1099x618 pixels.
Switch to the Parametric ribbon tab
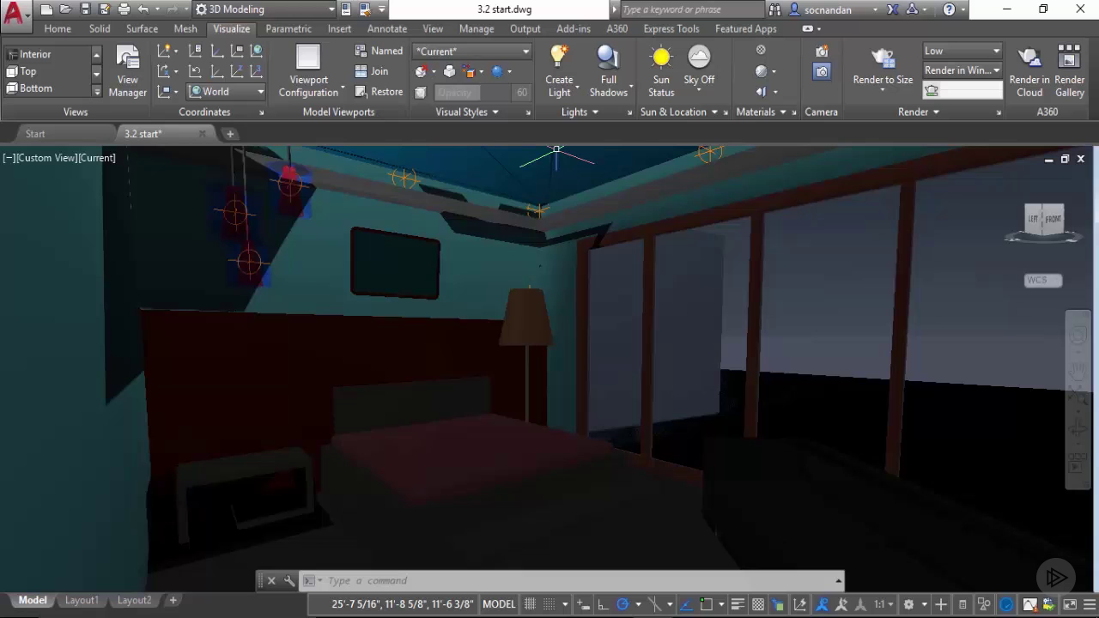point(288,28)
